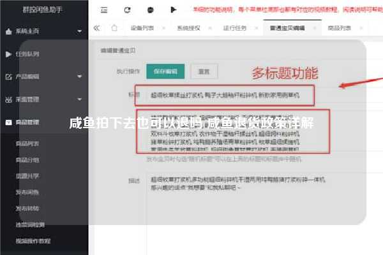
Task: Close the 设备列表 tab
Action: coord(163,28)
